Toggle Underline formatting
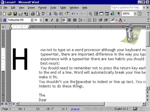Viewport: 150px width, 112px height. [x=57, y=20]
